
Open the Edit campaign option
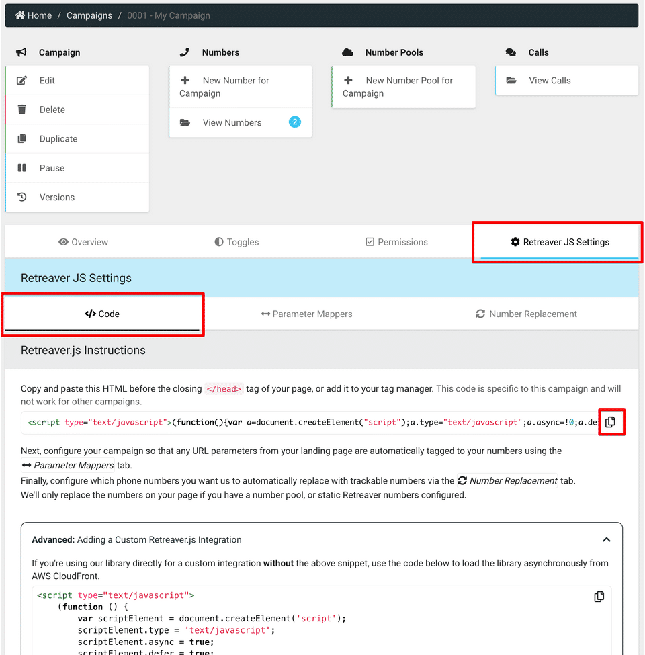click(77, 80)
